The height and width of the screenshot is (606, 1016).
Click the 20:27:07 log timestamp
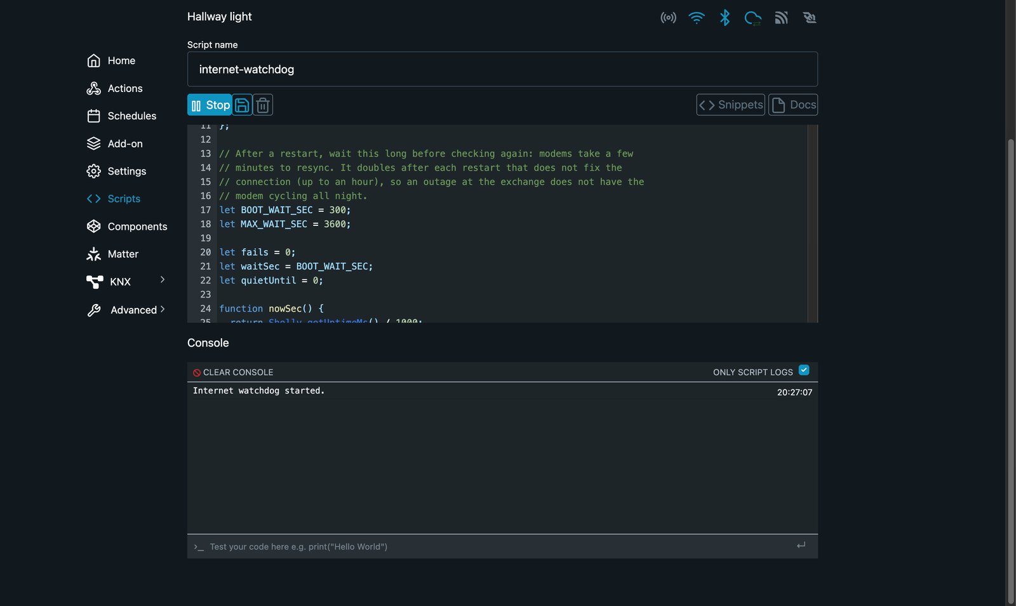point(794,392)
